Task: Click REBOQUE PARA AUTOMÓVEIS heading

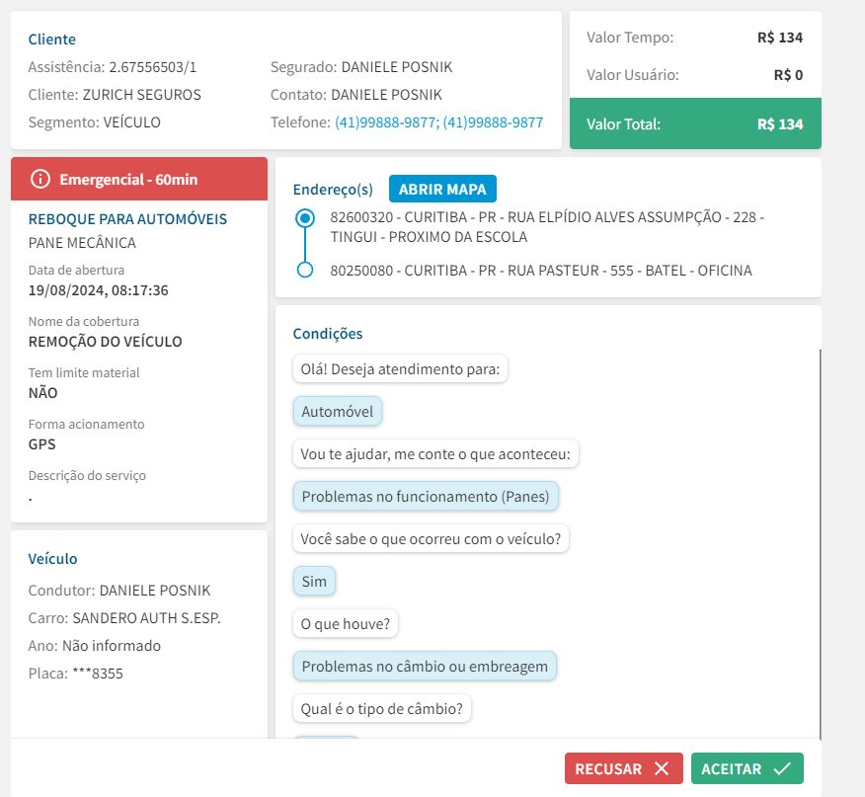Action: (127, 219)
